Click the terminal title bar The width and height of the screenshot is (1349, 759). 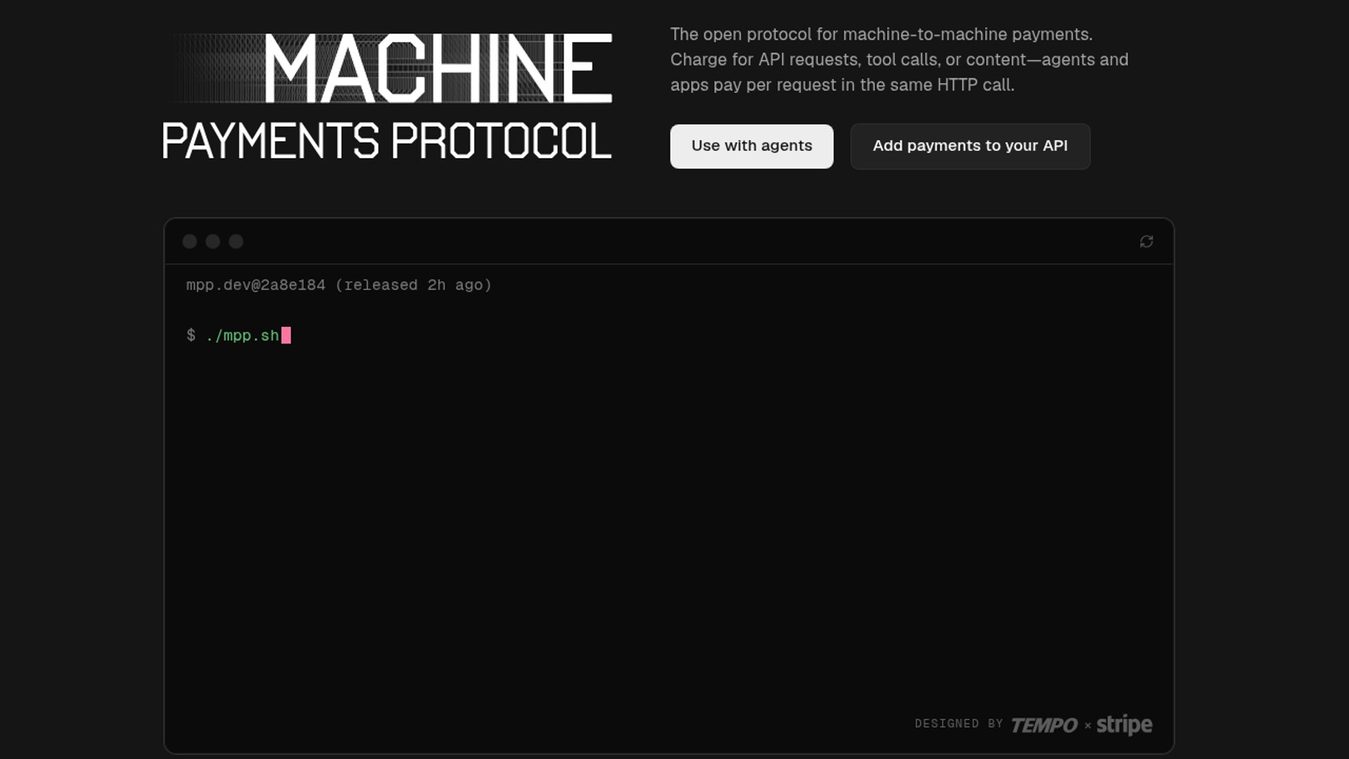tap(667, 242)
